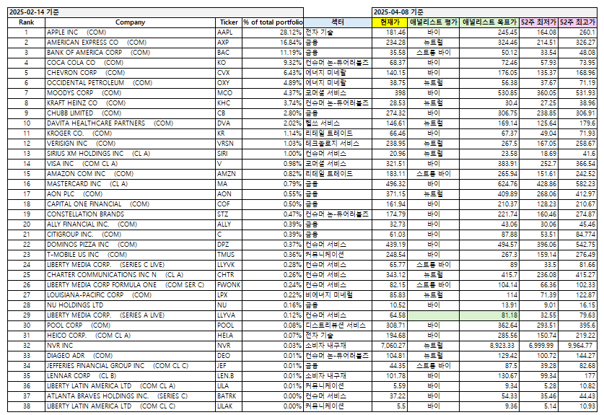
Task: Select the 'KHC' ticker cell
Action: click(x=229, y=103)
